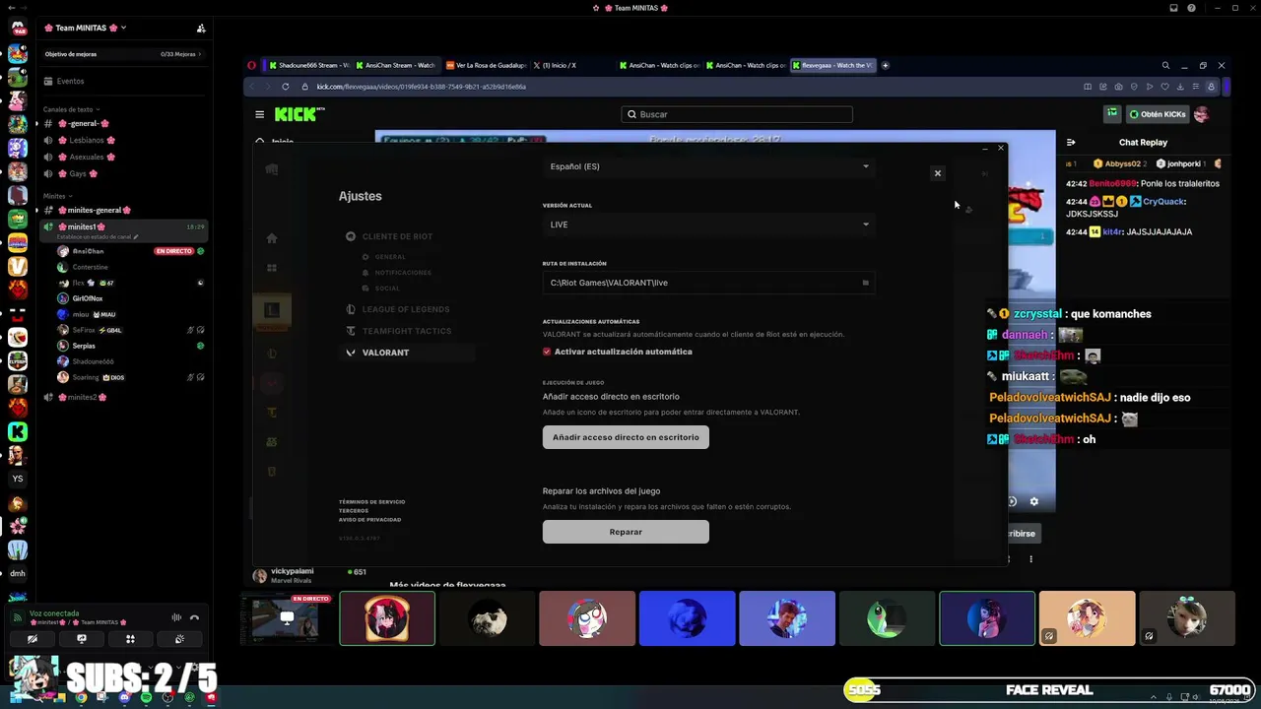The image size is (1261, 709).
Task: Open a new browser tab
Action: tap(885, 65)
